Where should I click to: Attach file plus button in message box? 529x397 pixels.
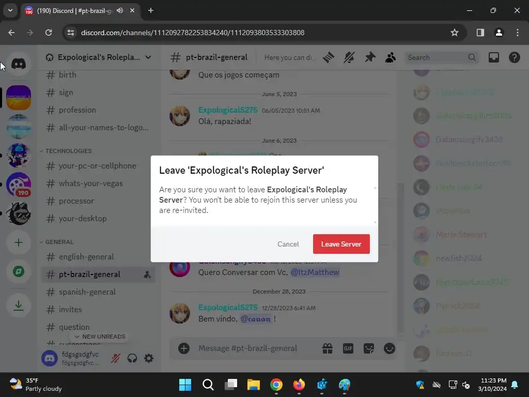click(184, 348)
